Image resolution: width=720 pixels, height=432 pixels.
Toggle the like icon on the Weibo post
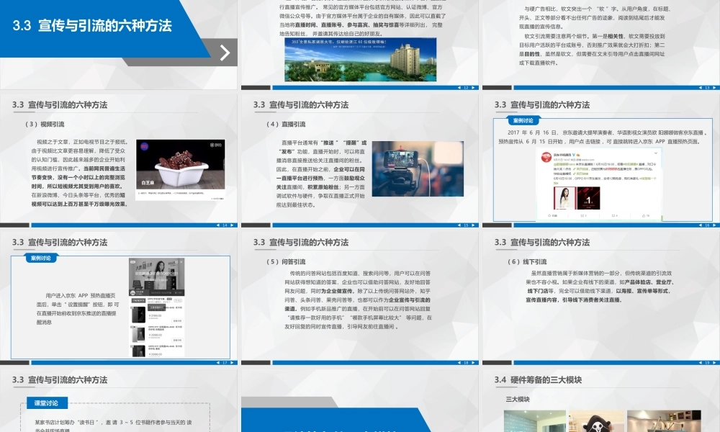point(644,215)
